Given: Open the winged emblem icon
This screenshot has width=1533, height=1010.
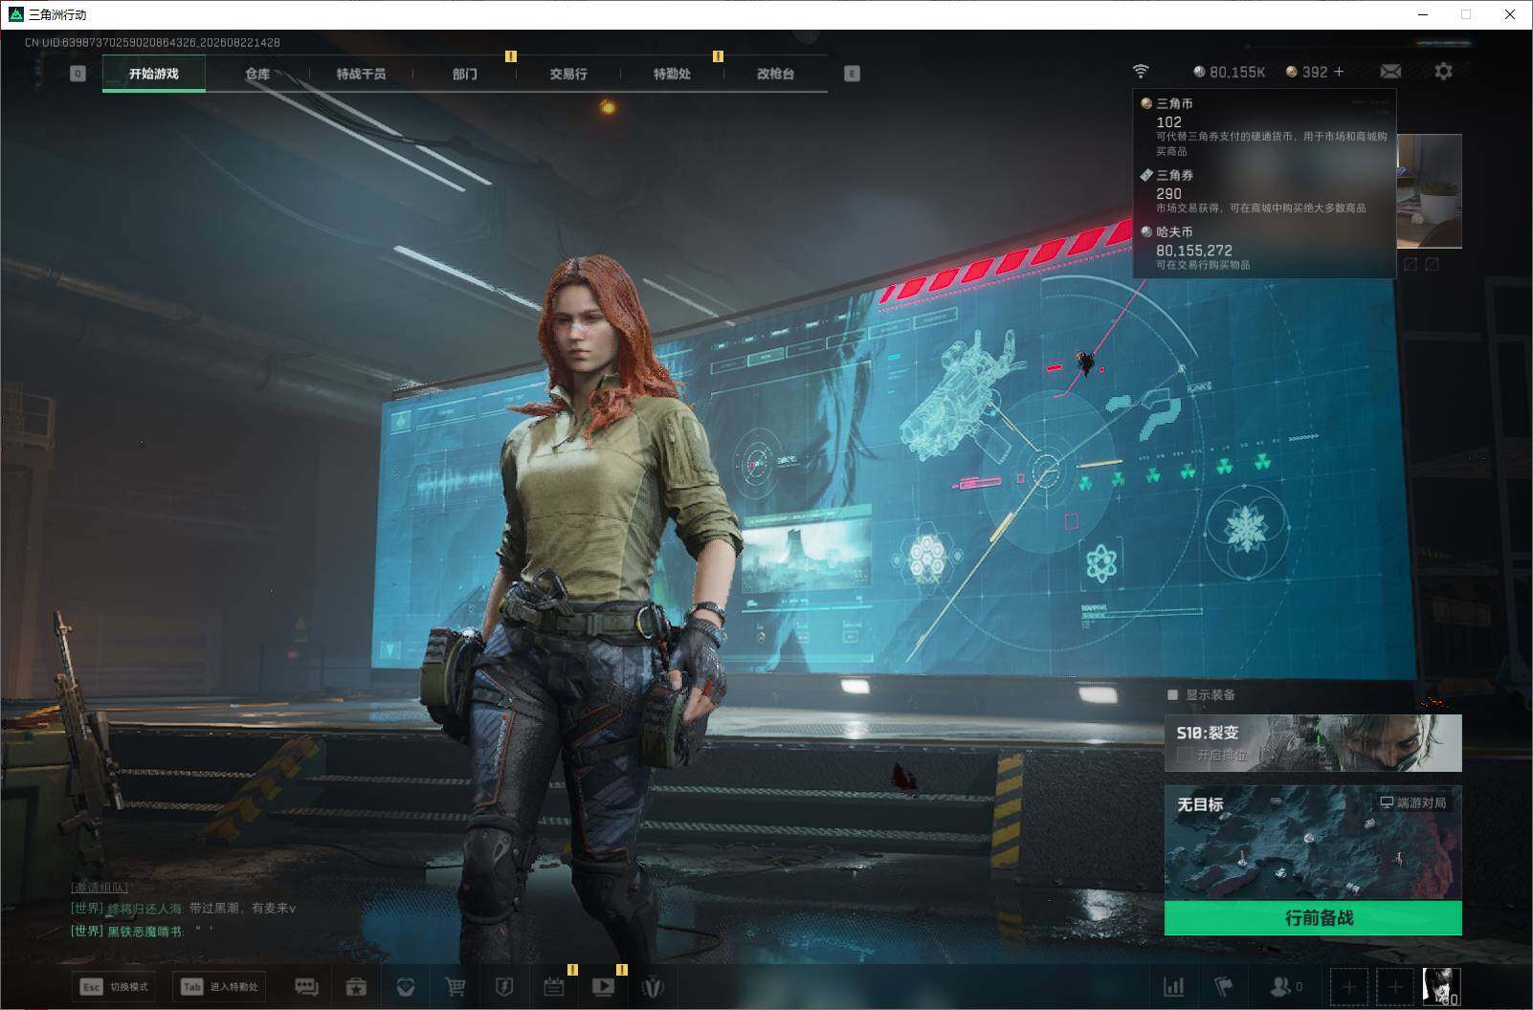Looking at the screenshot, I should 653,987.
